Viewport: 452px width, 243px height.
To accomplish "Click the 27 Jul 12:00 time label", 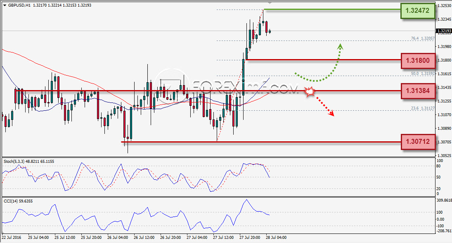I will (x=223, y=238).
